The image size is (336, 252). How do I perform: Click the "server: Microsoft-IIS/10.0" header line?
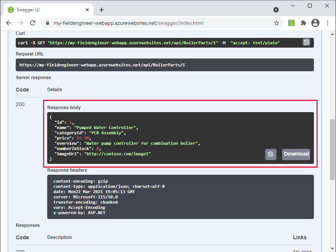click(85, 197)
